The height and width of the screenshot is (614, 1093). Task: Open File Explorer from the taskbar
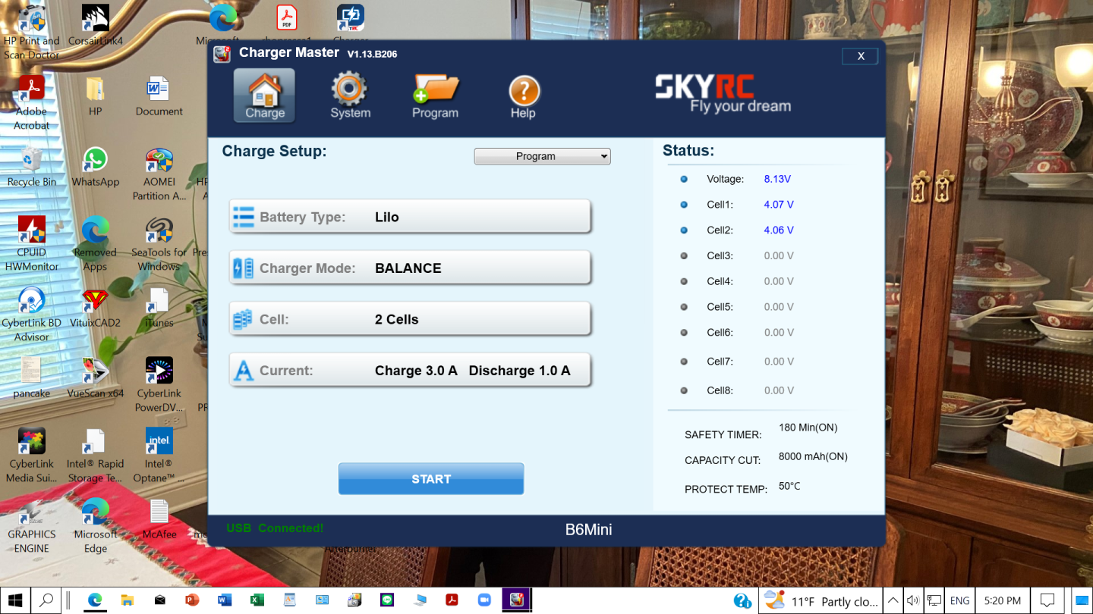point(127,600)
